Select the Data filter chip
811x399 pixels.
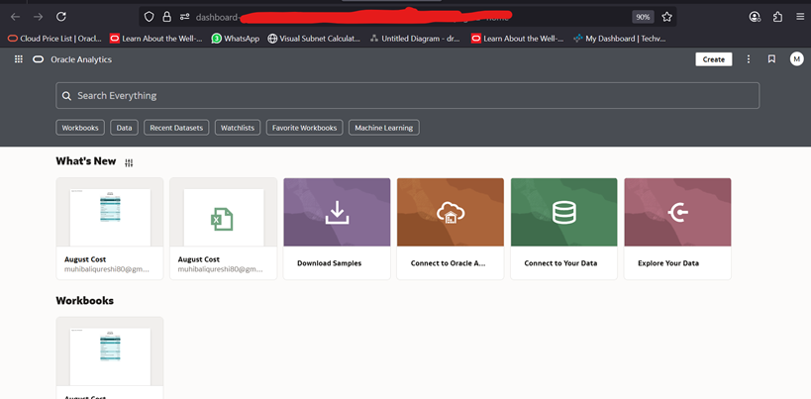124,128
